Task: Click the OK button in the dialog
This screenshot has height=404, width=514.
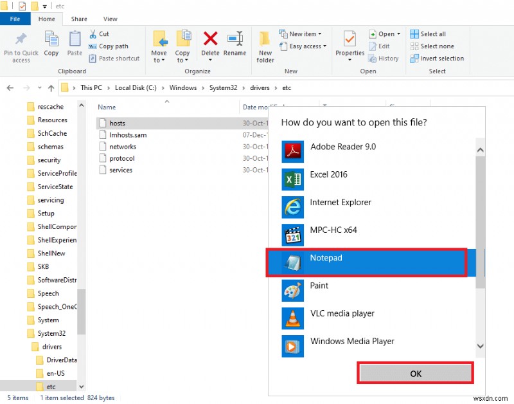Action: [415, 374]
